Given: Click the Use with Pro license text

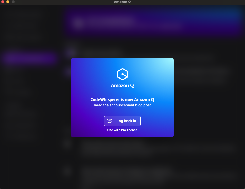Looking at the screenshot, I should click(x=122, y=130).
